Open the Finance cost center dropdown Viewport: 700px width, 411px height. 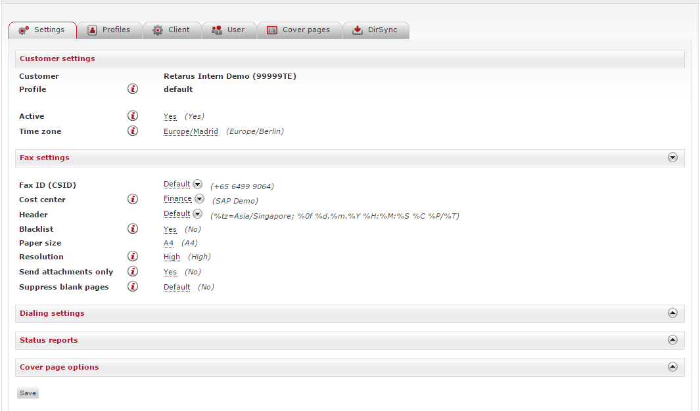(199, 198)
